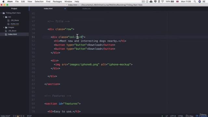
Task: Click the second Download button code line
Action: click(x=84, y=49)
